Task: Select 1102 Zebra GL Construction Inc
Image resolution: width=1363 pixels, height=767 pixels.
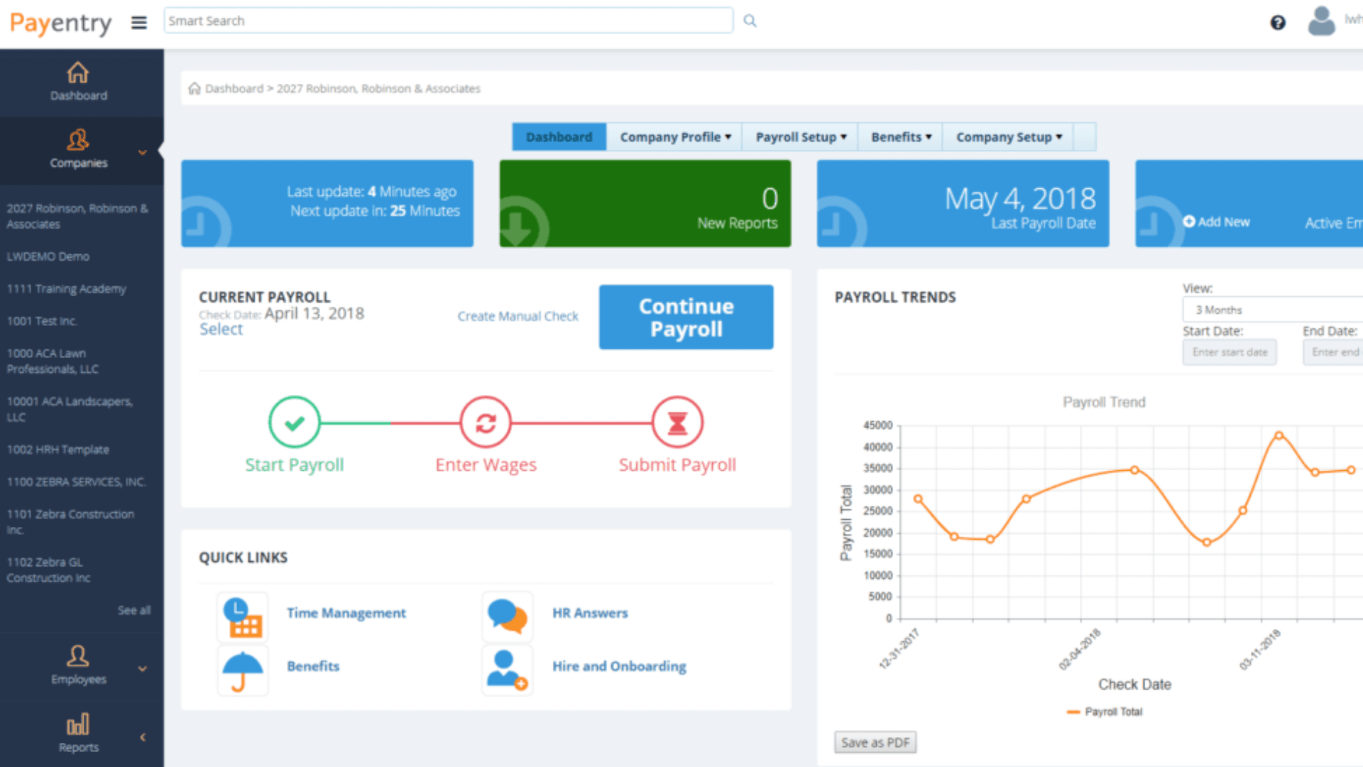Action: click(x=48, y=570)
